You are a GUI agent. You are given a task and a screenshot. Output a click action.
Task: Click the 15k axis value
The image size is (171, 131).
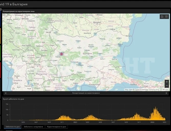7,104
